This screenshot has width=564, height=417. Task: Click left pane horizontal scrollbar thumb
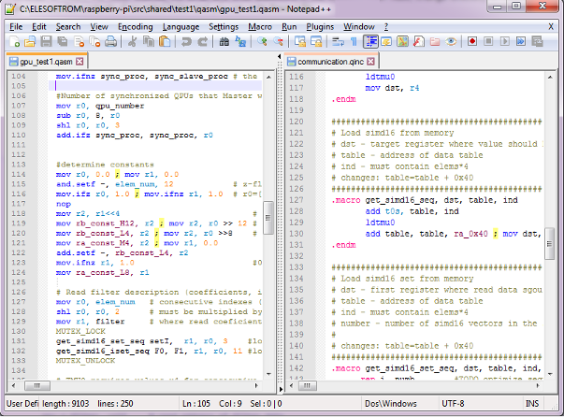37,386
